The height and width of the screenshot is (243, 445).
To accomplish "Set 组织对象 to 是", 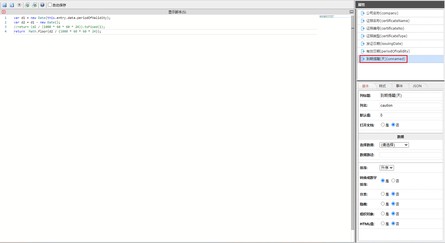I will tap(383, 214).
